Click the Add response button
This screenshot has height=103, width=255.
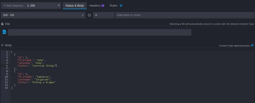13,5
